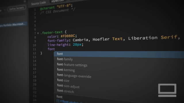Click the Define Servers button
This screenshot has height=103, width=184.
(17, 8)
